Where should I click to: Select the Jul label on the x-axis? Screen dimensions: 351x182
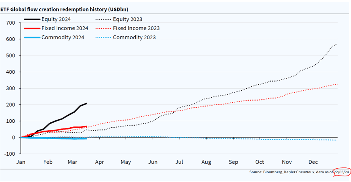179,162
